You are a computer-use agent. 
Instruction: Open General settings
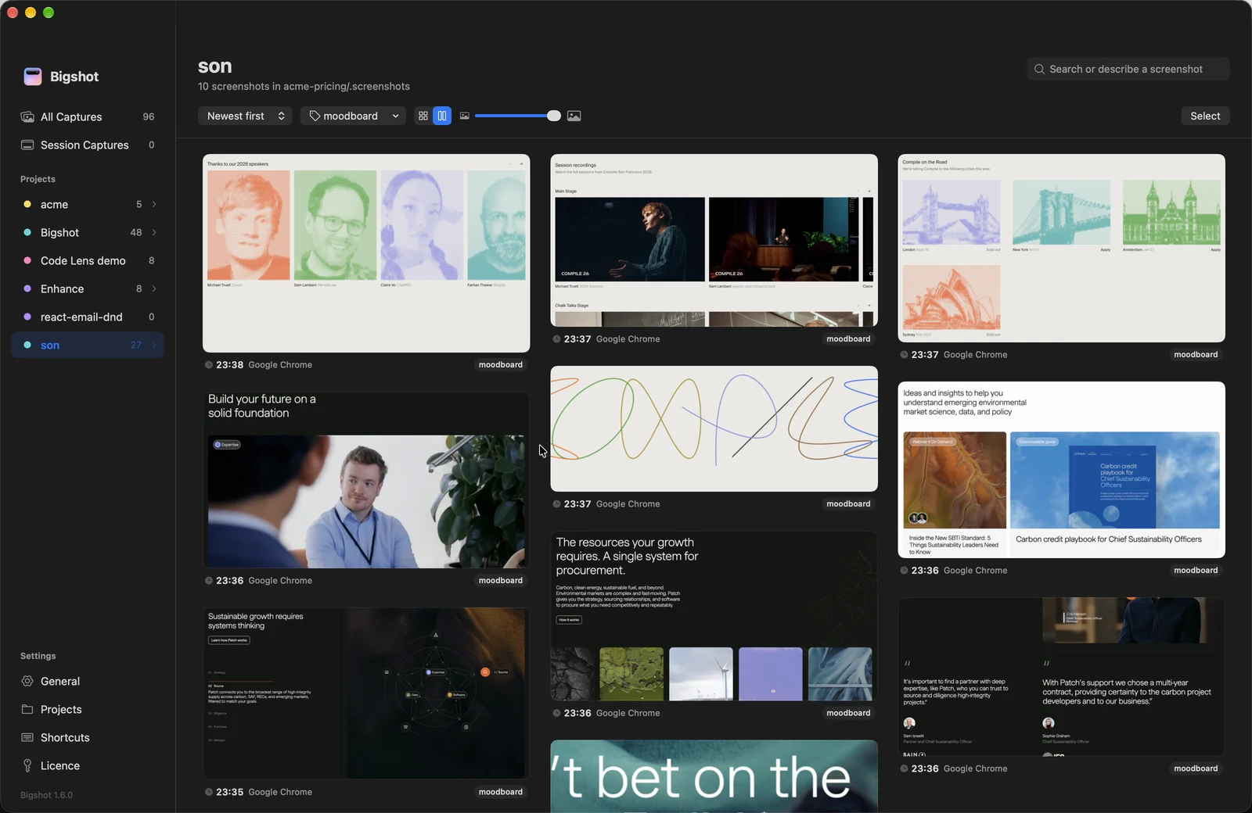(88, 681)
